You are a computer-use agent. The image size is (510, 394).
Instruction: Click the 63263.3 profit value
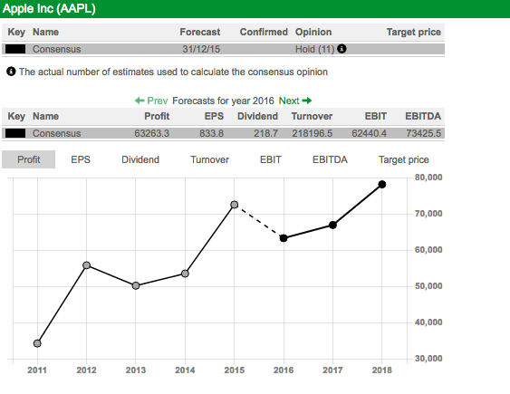152,133
